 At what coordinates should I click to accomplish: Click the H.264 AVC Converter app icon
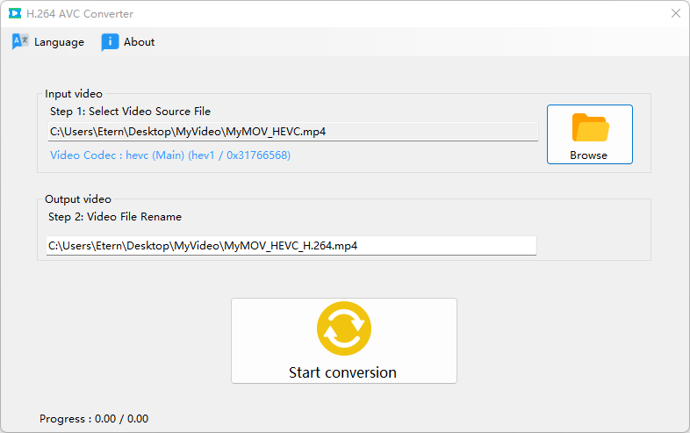pos(15,14)
